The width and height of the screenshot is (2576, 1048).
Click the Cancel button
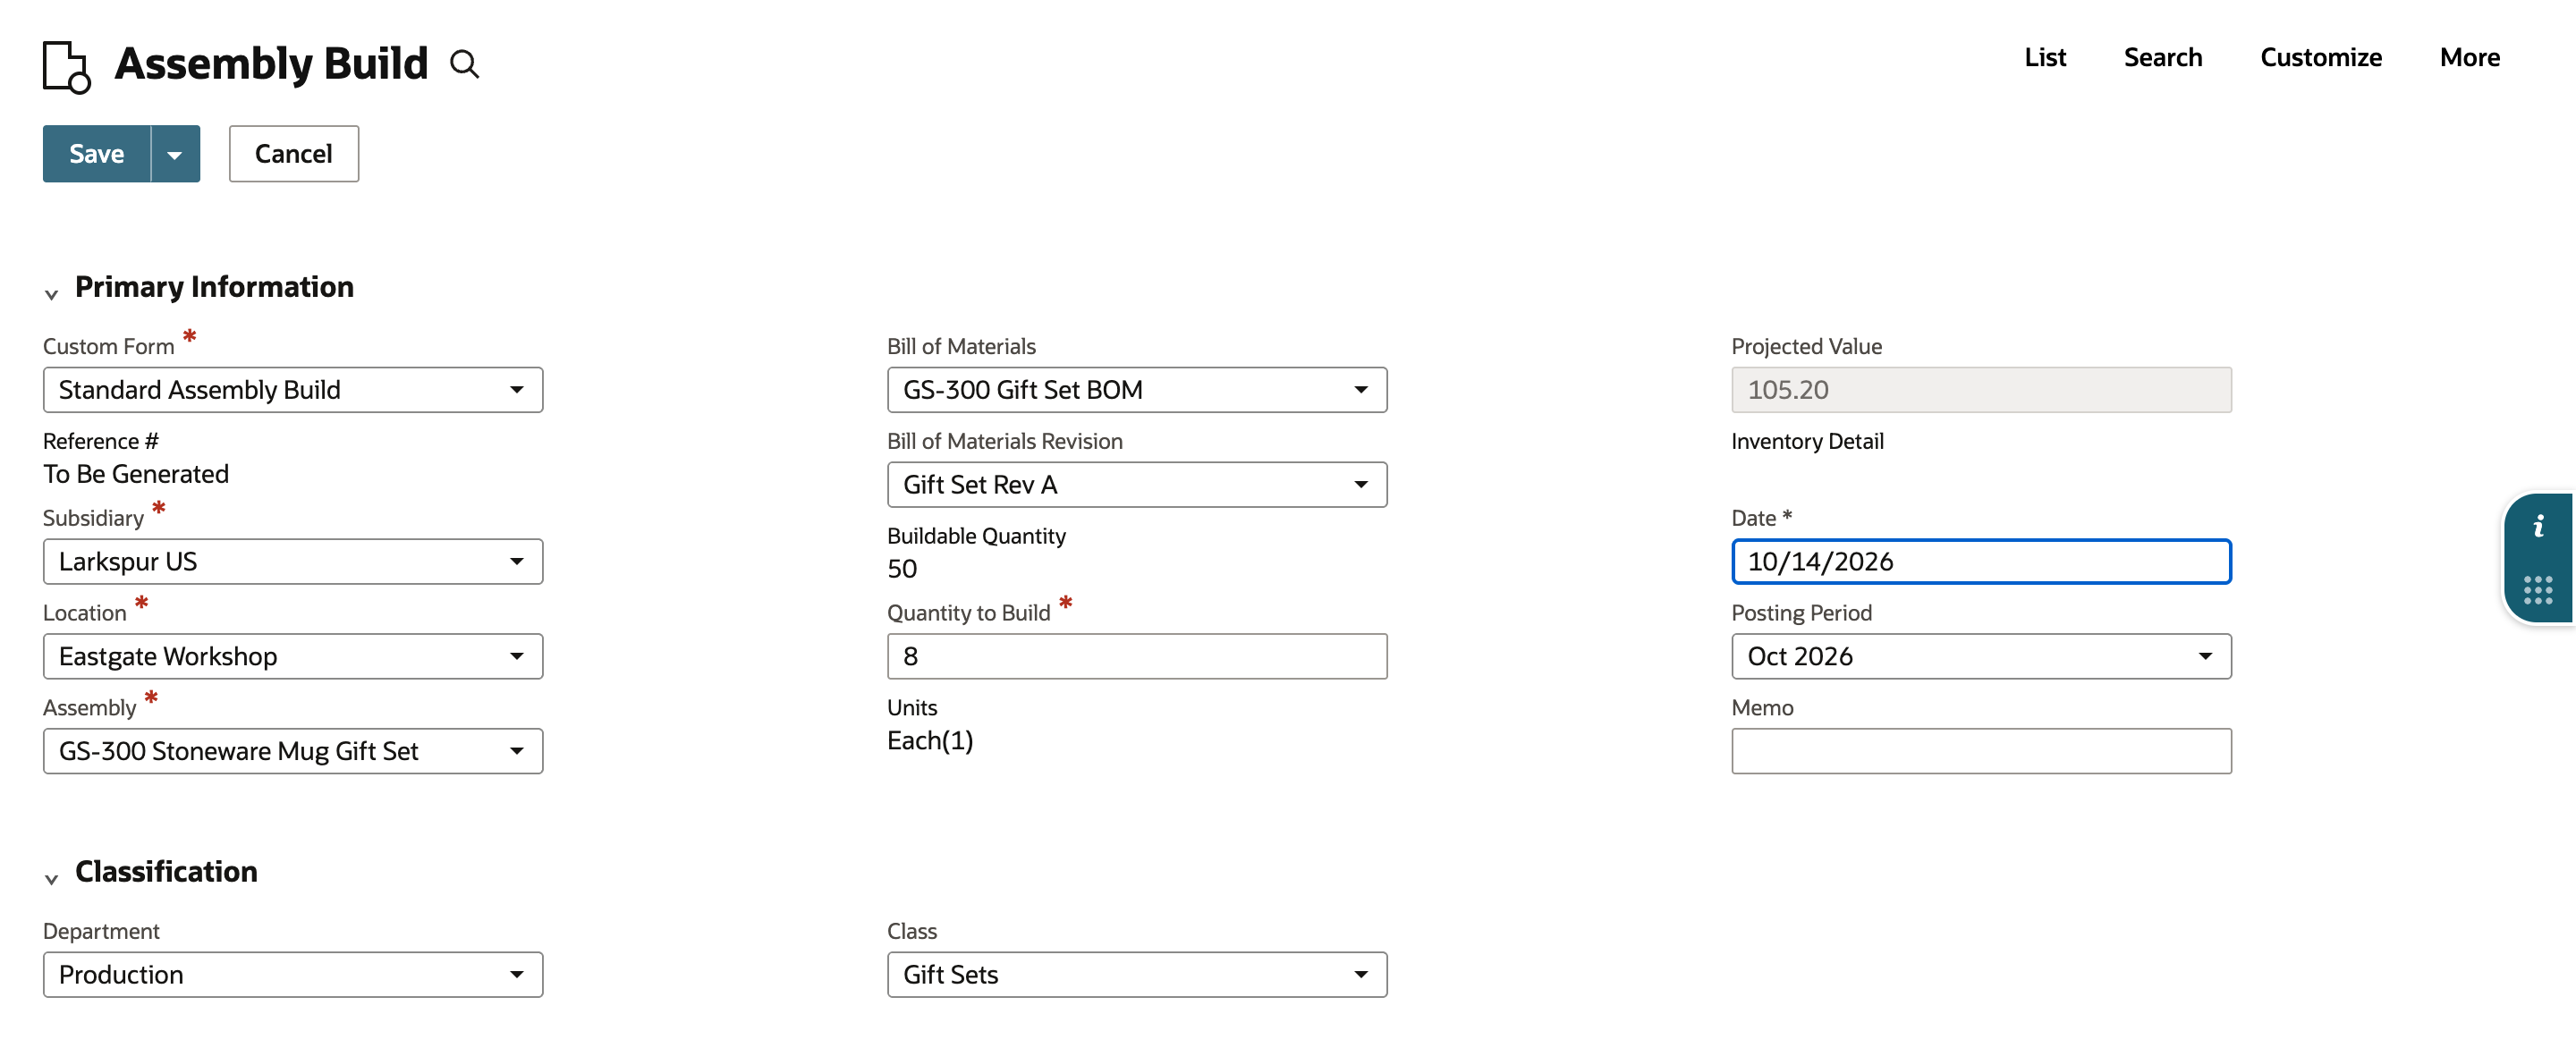click(x=294, y=154)
